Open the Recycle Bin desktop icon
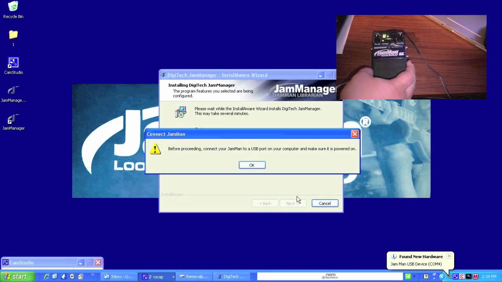This screenshot has height=282, width=502. 13,10
